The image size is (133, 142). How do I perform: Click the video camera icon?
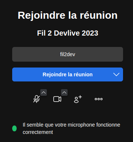[x=57, y=99]
